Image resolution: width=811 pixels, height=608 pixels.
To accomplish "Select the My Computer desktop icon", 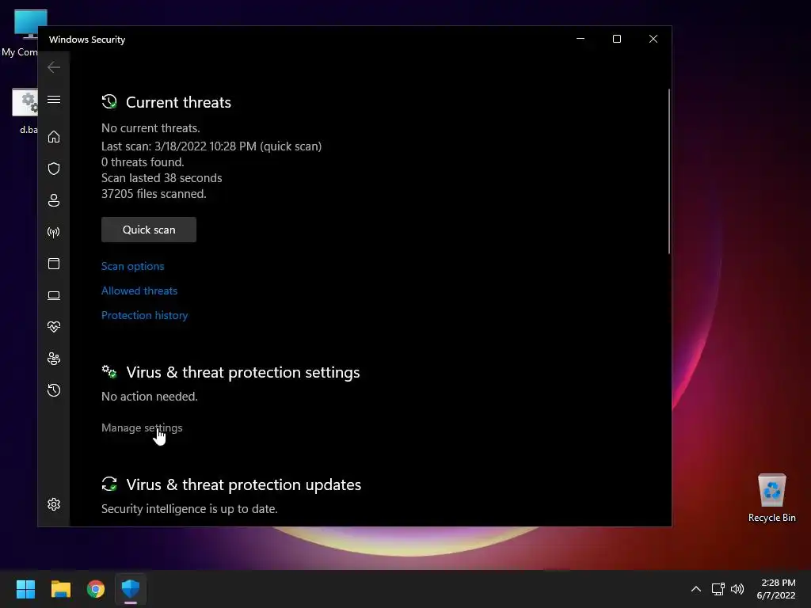I will [x=20, y=33].
